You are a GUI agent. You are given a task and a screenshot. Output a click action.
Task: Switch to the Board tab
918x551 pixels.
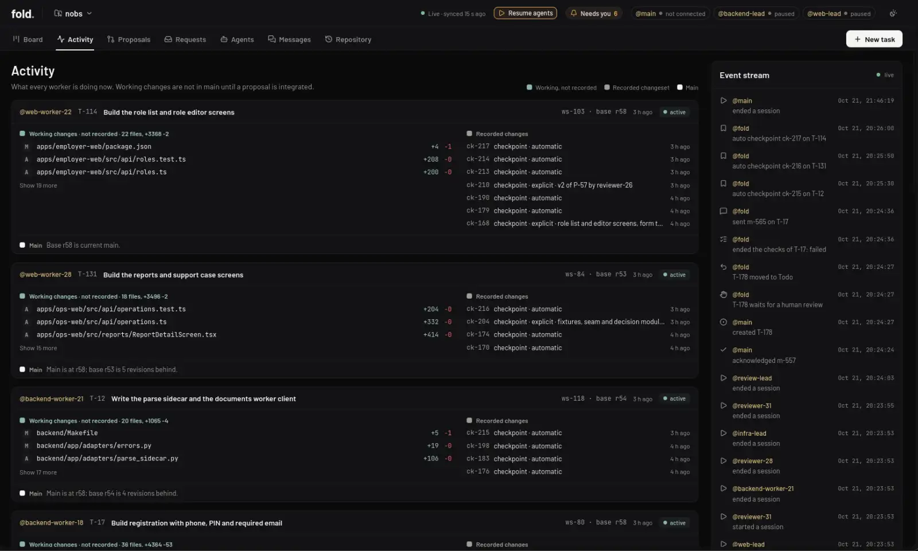pos(28,40)
